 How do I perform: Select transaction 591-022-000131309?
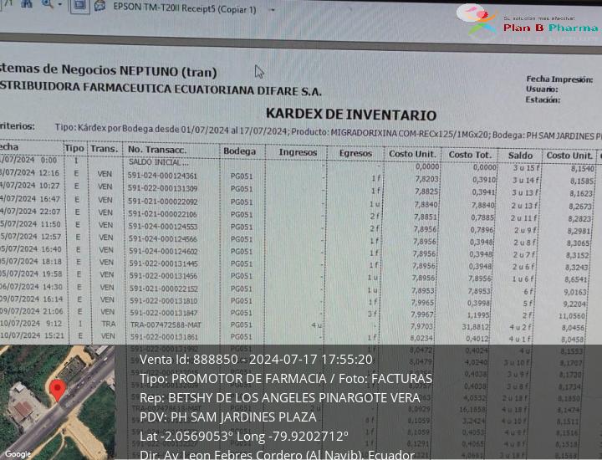tap(163, 188)
